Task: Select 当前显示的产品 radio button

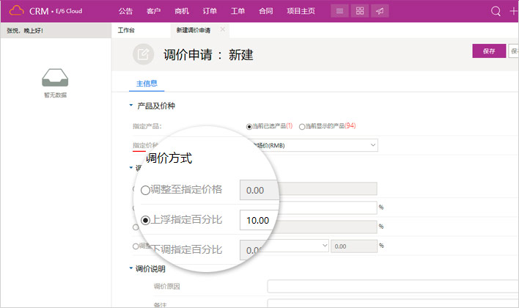Action: pyautogui.click(x=302, y=126)
